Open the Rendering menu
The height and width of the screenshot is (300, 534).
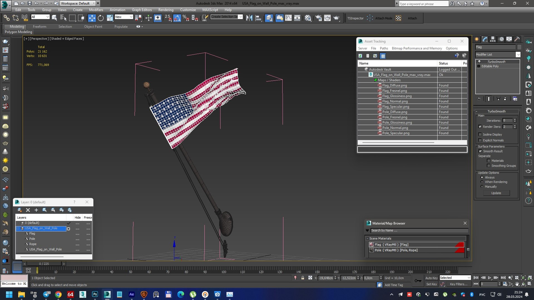tap(166, 10)
